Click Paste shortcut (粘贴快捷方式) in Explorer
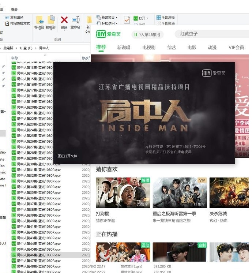This screenshot has height=273, width=252. tap(18, 23)
